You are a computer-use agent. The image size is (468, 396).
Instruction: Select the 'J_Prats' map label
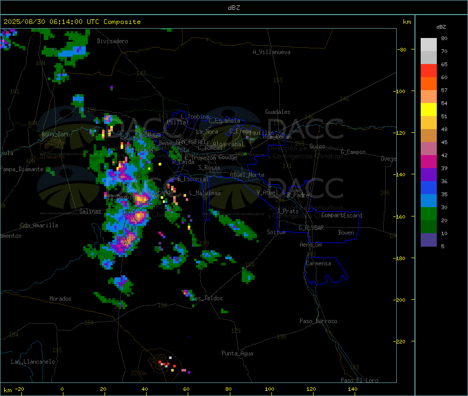pos(288,211)
